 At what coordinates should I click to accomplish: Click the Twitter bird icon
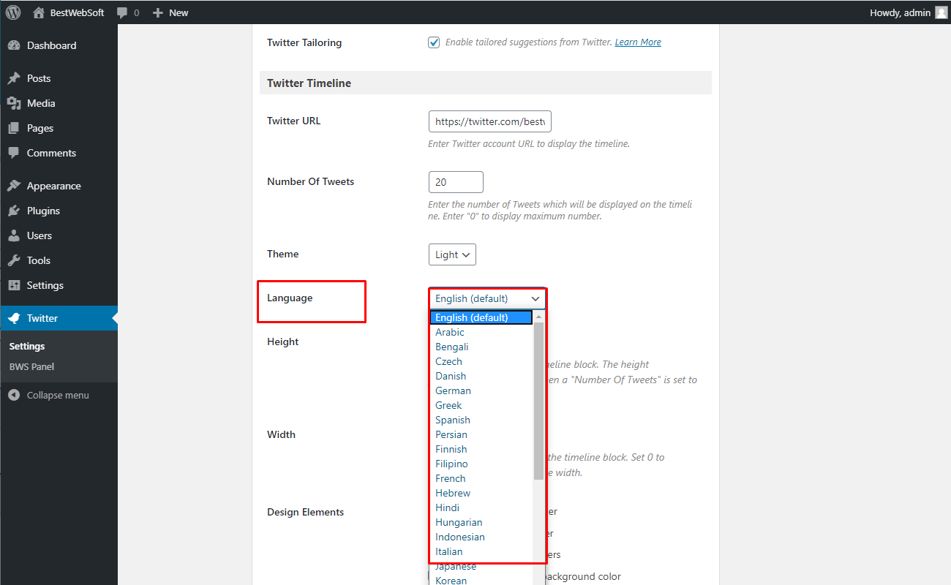14,318
